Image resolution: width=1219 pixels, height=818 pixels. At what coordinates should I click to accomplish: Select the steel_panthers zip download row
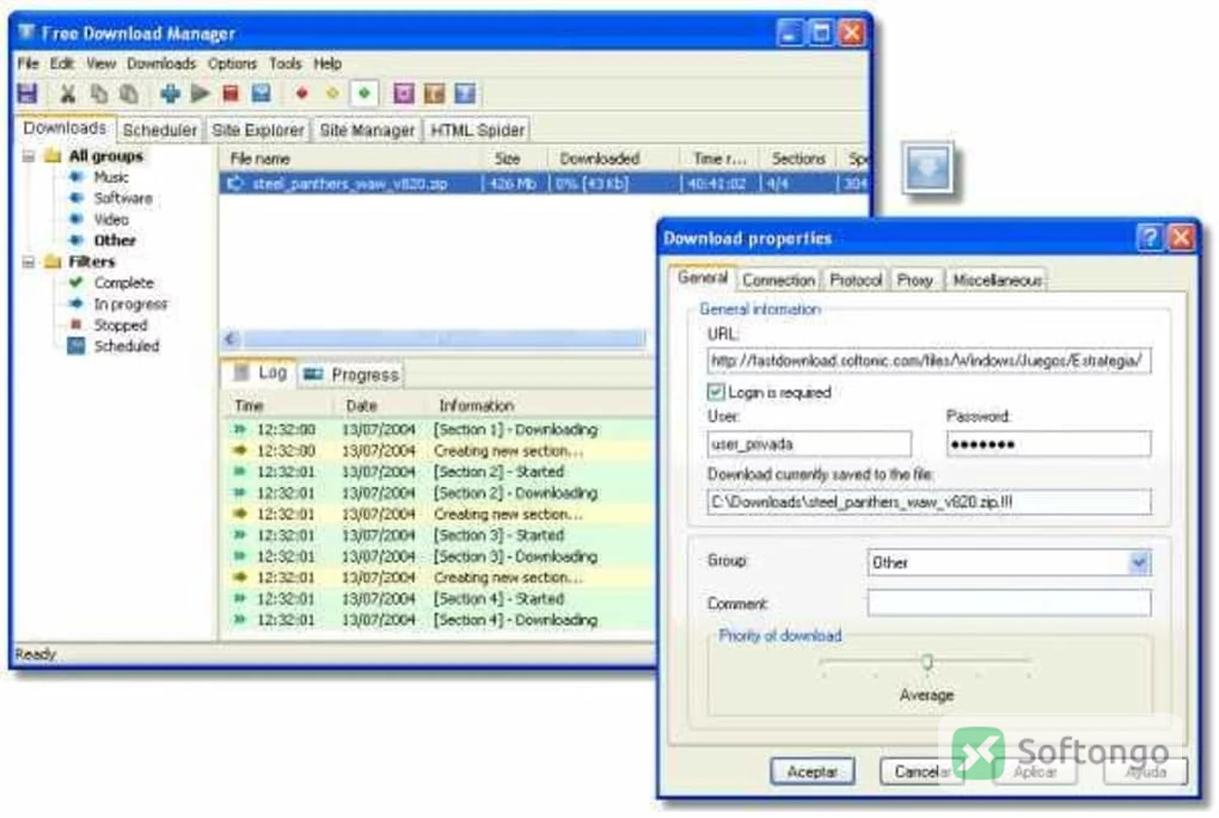[x=543, y=184]
